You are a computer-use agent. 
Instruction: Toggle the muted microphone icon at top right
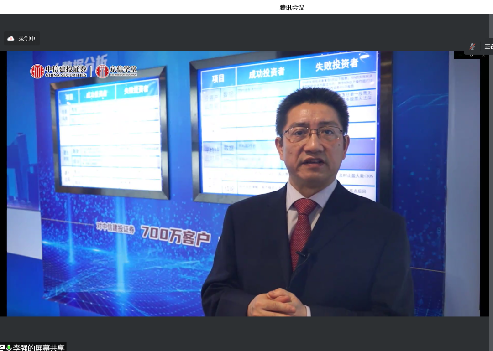(x=472, y=46)
